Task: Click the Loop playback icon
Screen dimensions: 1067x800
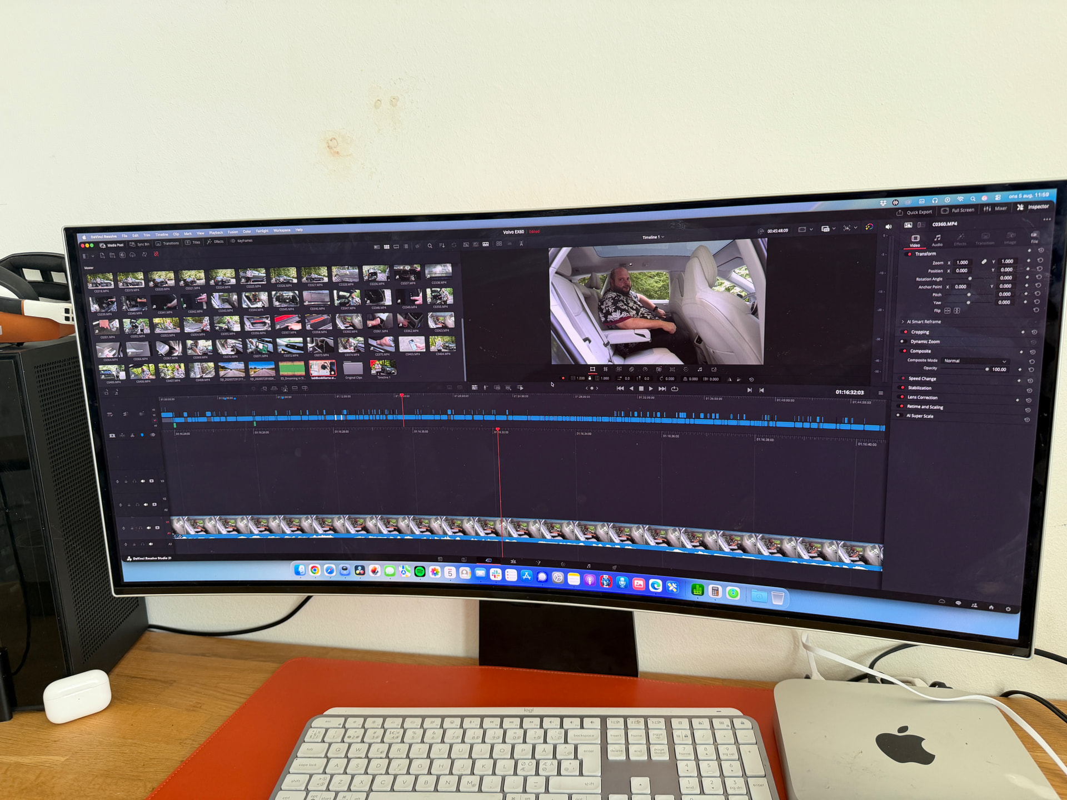Action: [x=675, y=389]
